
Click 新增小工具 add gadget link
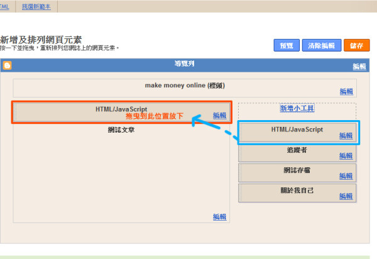[297, 108]
